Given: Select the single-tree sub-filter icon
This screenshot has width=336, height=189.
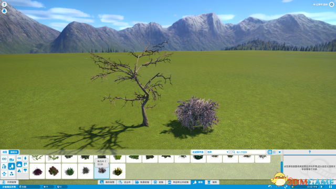Looking at the screenshot, I should pyautogui.click(x=25, y=159).
